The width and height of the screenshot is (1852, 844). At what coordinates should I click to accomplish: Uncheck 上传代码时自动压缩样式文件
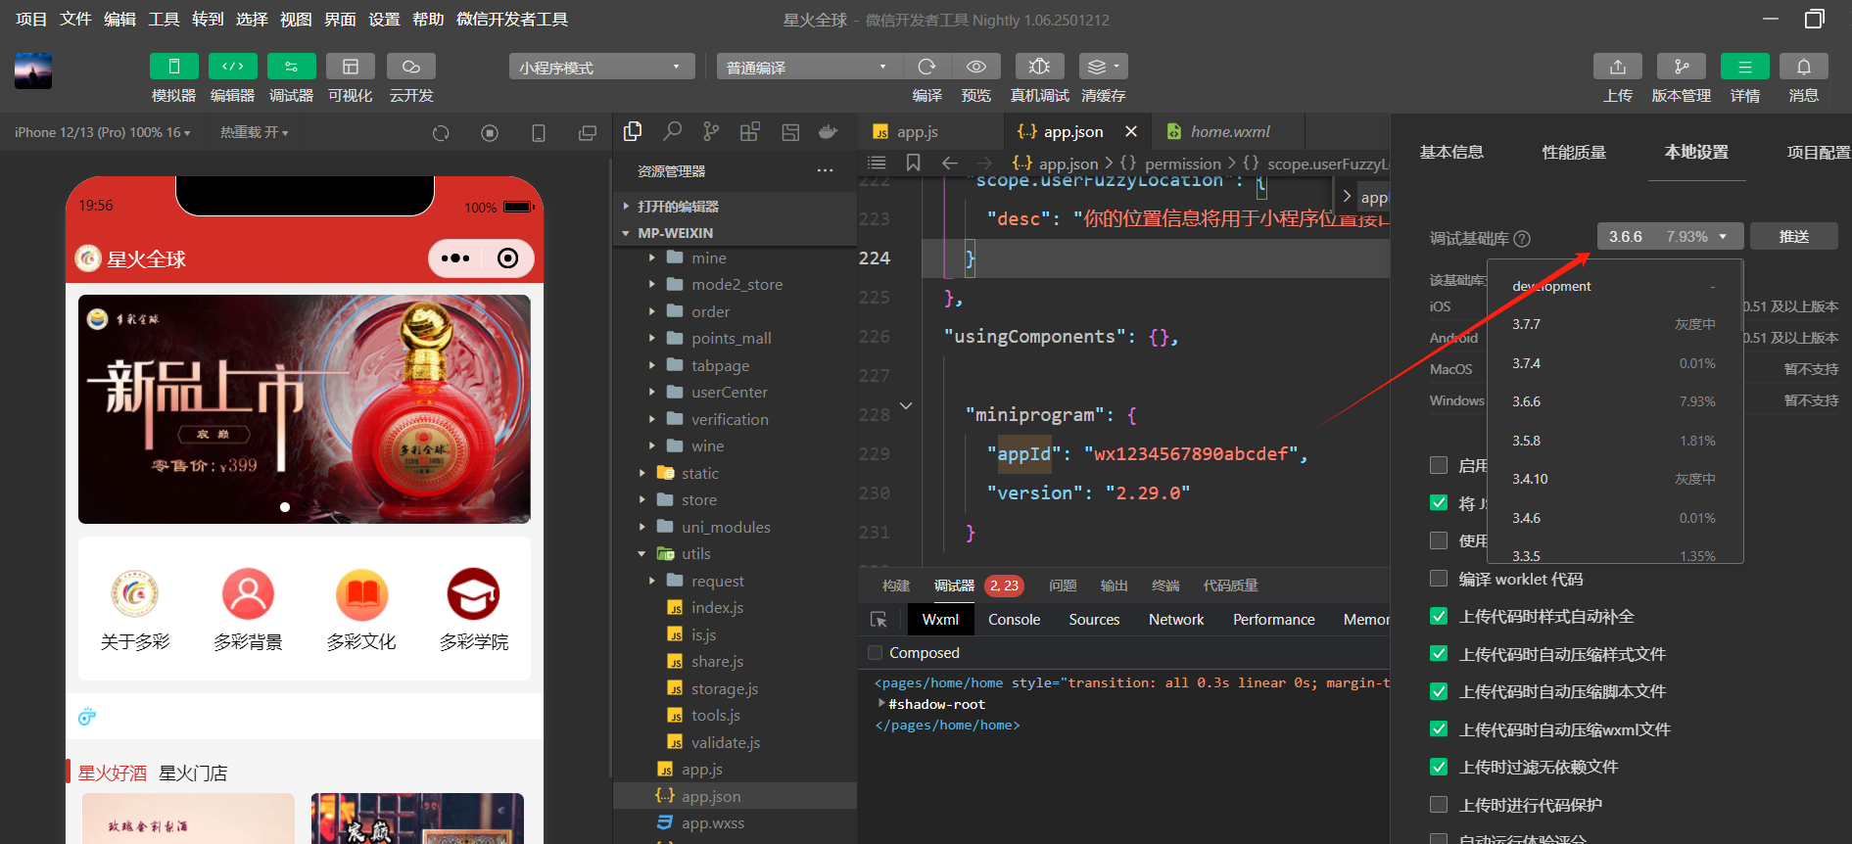pyautogui.click(x=1439, y=654)
